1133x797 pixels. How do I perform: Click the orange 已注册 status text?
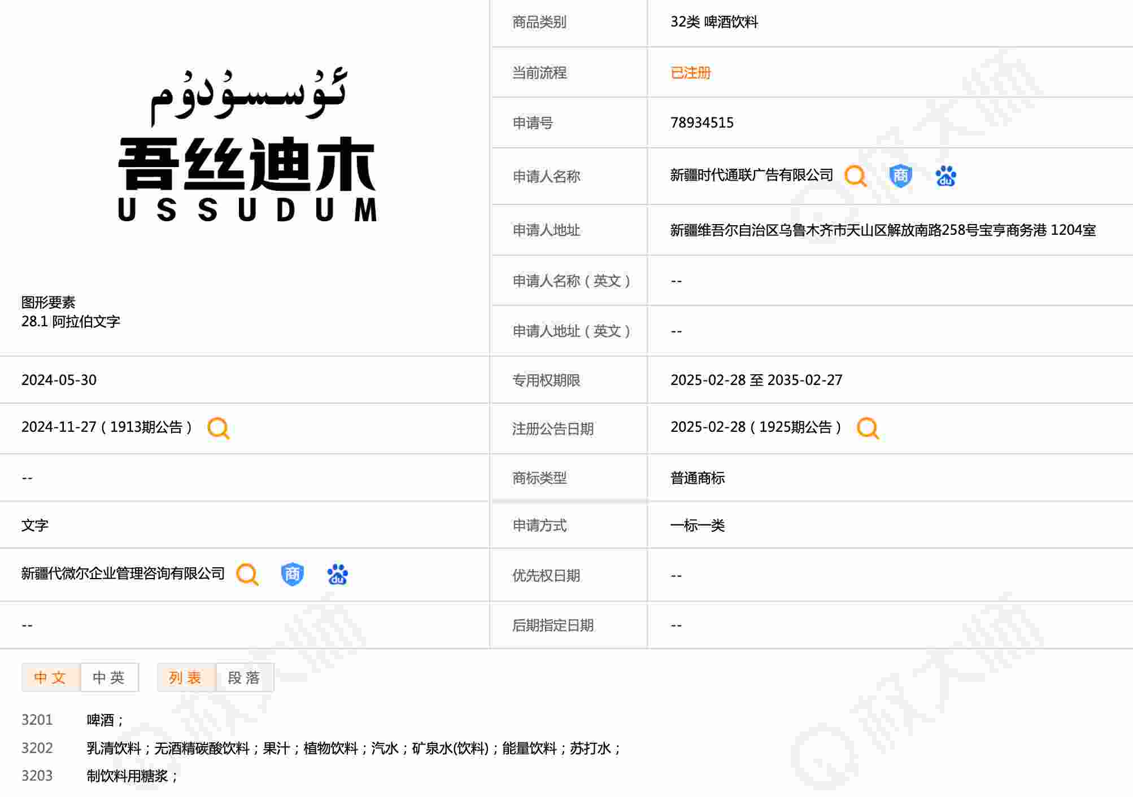coord(690,73)
